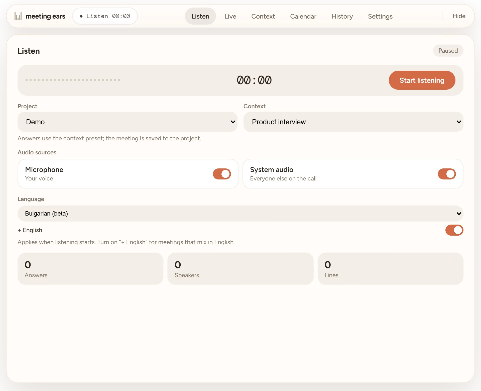This screenshot has height=391, width=481.
Task: Click the "Applies when listening starts" hint text
Action: tap(126, 242)
